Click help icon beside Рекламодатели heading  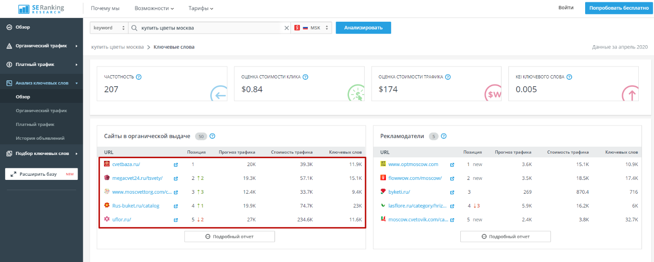coord(444,136)
